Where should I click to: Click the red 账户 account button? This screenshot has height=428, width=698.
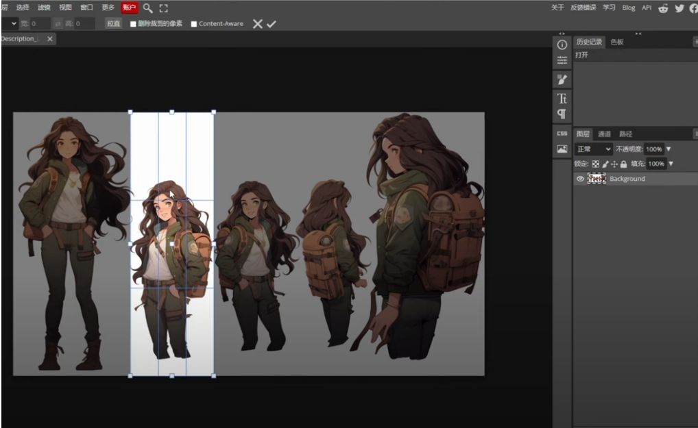[x=129, y=8]
